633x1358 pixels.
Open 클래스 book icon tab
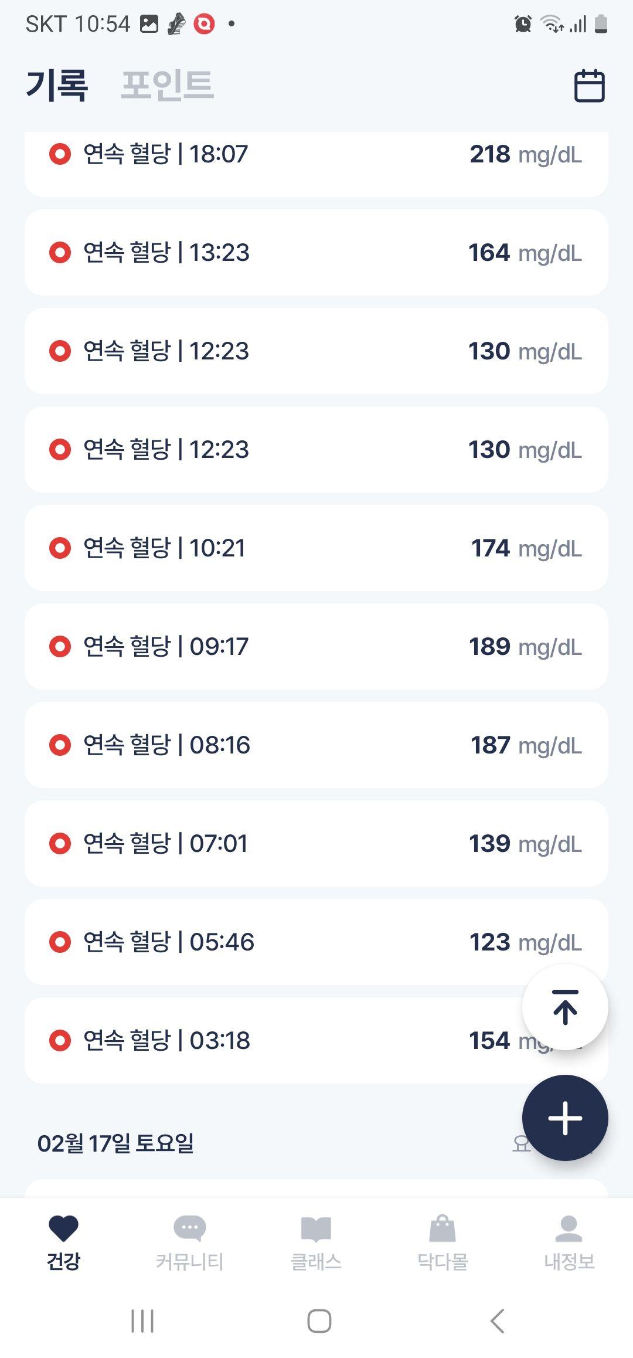click(x=316, y=1242)
